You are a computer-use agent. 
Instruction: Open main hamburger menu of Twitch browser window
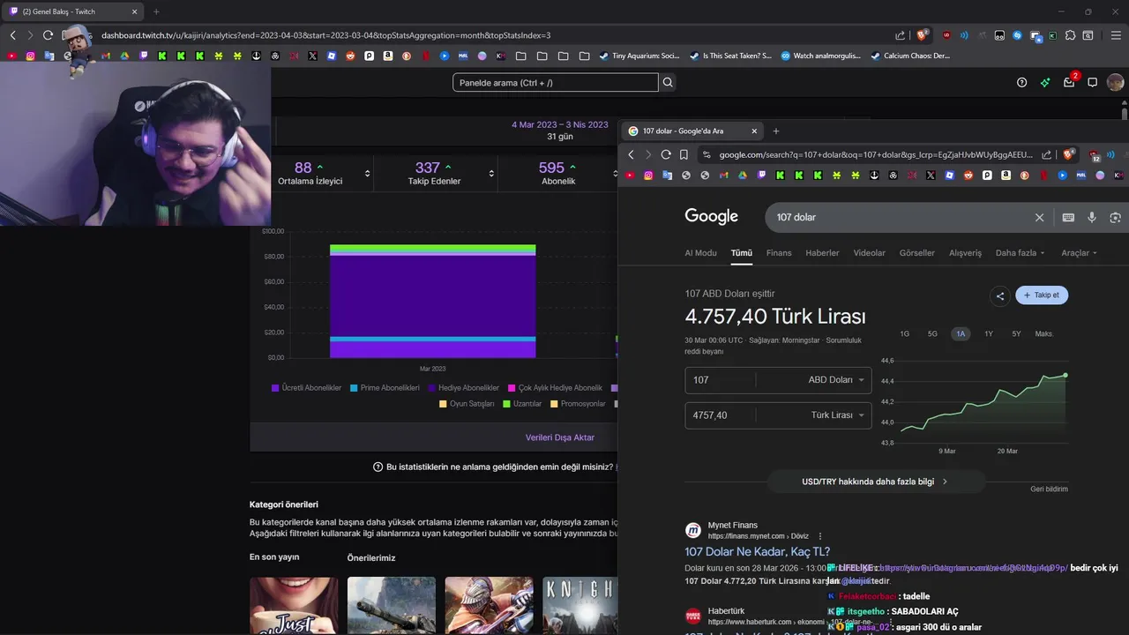click(x=1116, y=35)
